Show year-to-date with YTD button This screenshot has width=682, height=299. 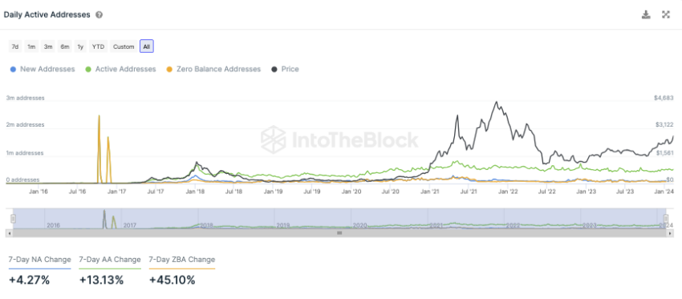coord(98,46)
